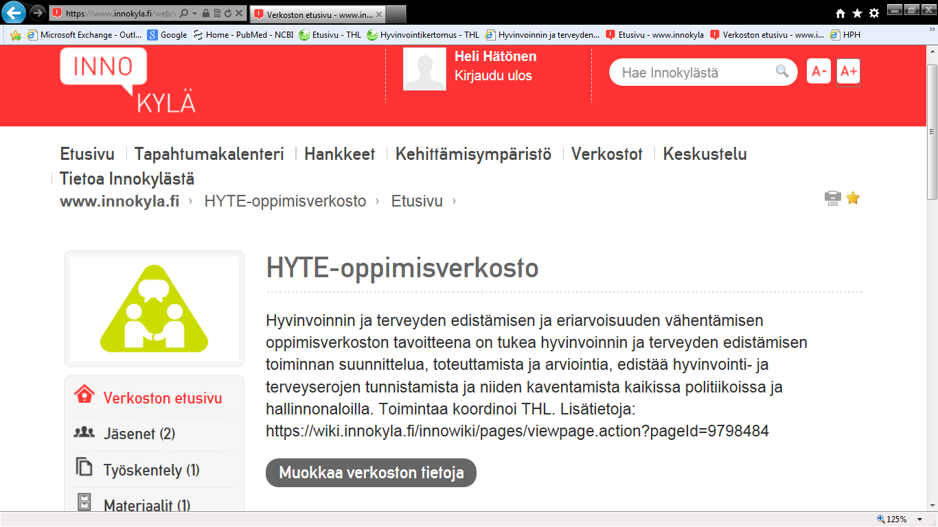Image resolution: width=938 pixels, height=527 pixels.
Task: Click the Materiaalit file cabinet icon
Action: pos(84,502)
